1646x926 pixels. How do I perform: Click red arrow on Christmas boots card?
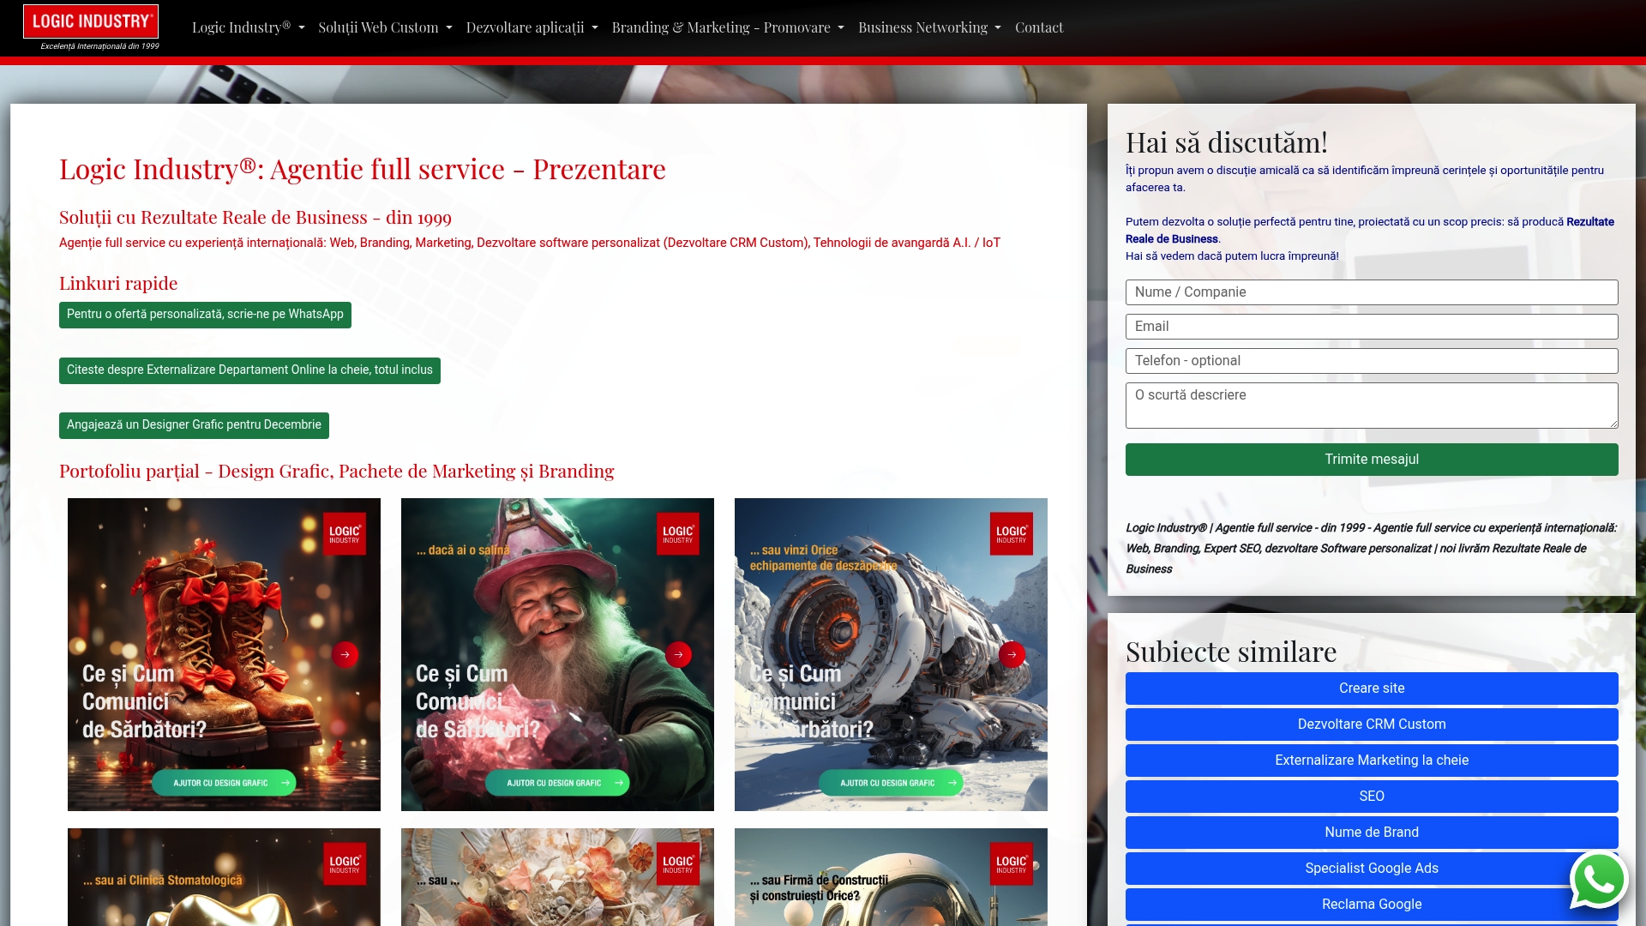(345, 654)
